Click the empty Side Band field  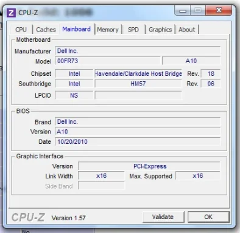(101, 186)
